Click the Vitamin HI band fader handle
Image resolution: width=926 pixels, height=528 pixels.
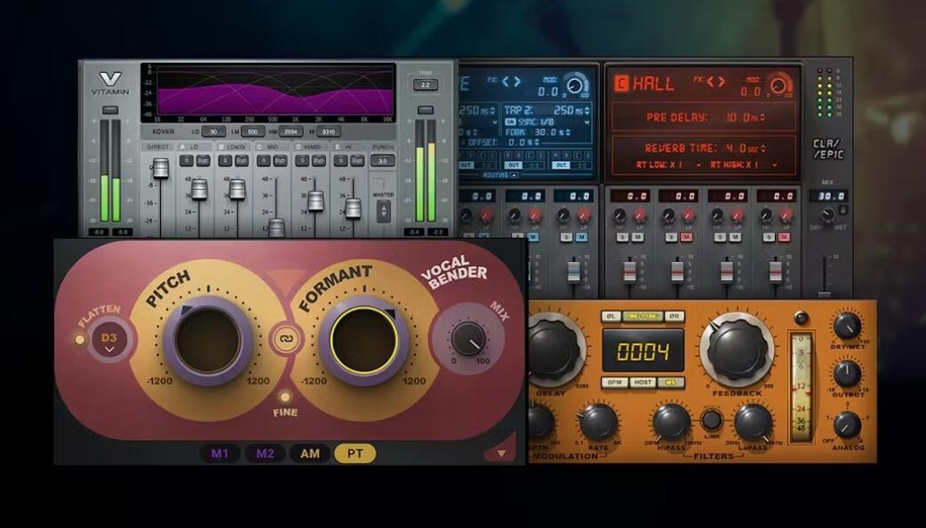pyautogui.click(x=353, y=208)
